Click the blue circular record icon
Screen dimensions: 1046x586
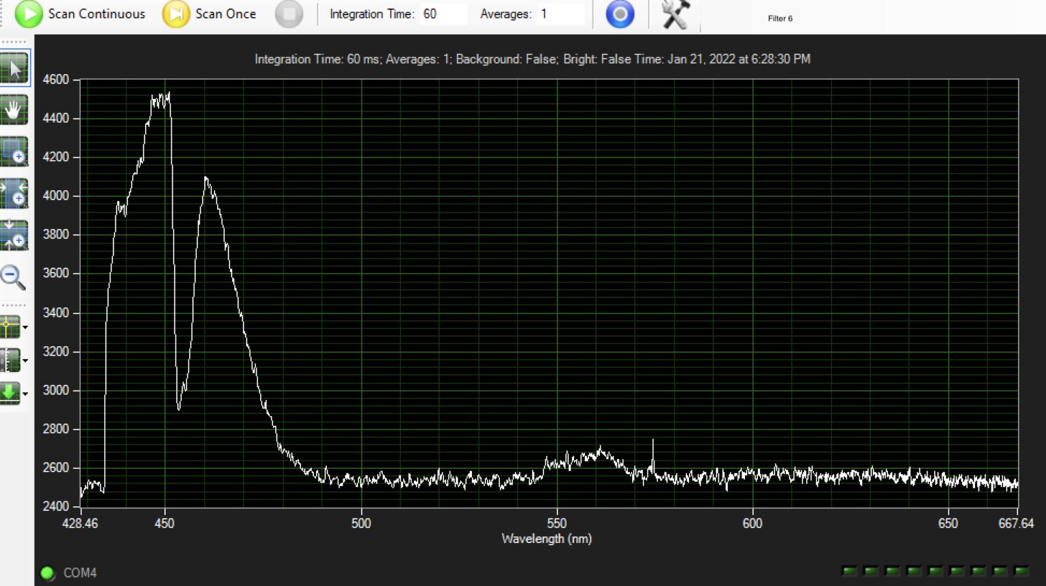620,14
